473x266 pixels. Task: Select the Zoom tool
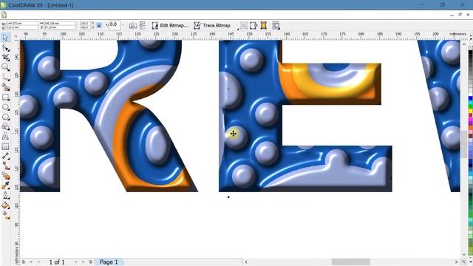(5, 67)
